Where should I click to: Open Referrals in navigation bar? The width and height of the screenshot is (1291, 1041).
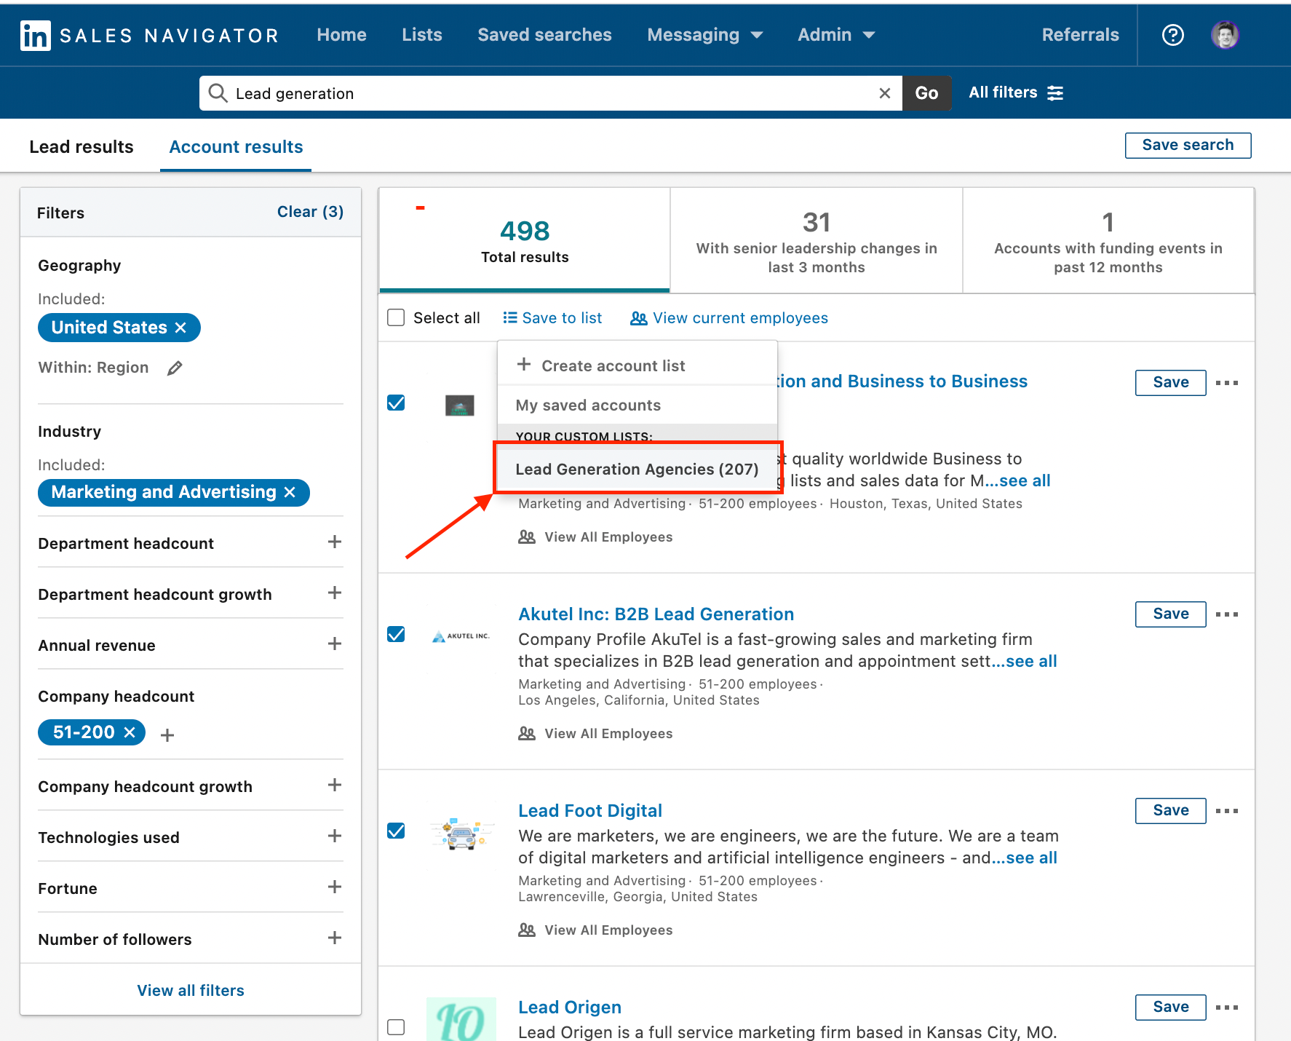tap(1080, 35)
